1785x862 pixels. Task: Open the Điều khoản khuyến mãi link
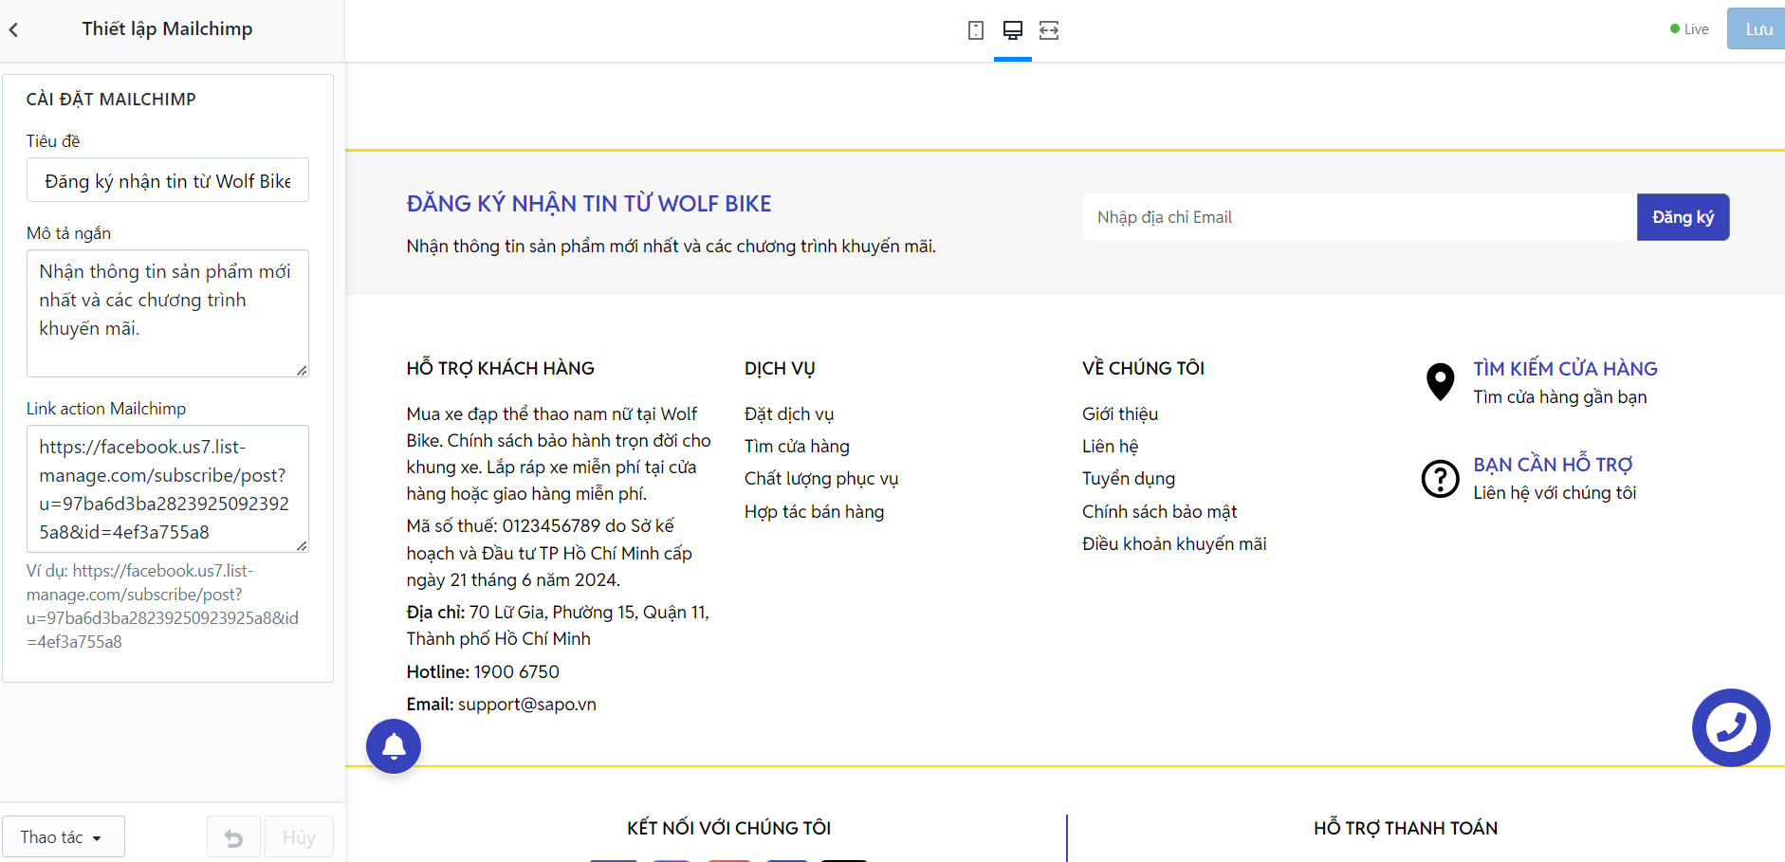click(x=1174, y=544)
